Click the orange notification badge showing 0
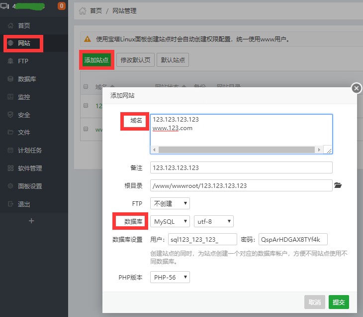This screenshot has height=317, width=363. point(61,6)
